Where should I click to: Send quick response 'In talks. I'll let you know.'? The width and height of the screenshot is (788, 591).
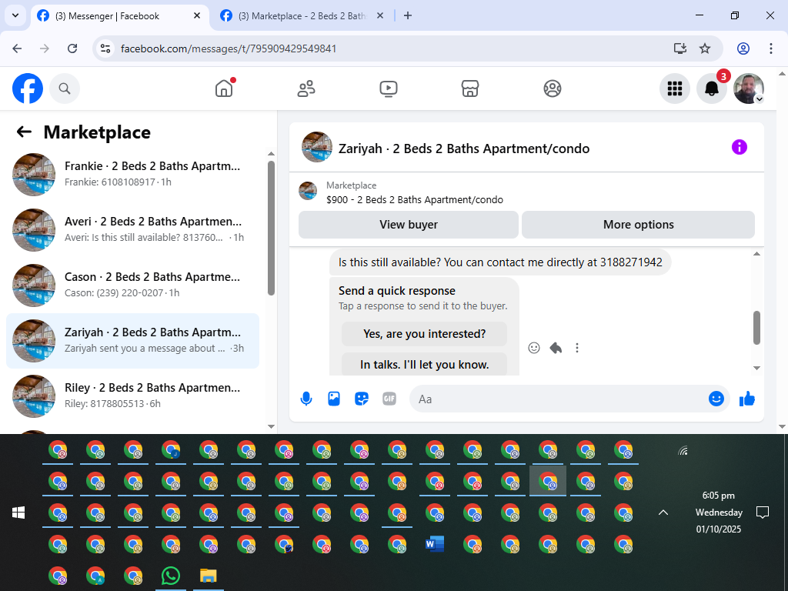coord(424,364)
